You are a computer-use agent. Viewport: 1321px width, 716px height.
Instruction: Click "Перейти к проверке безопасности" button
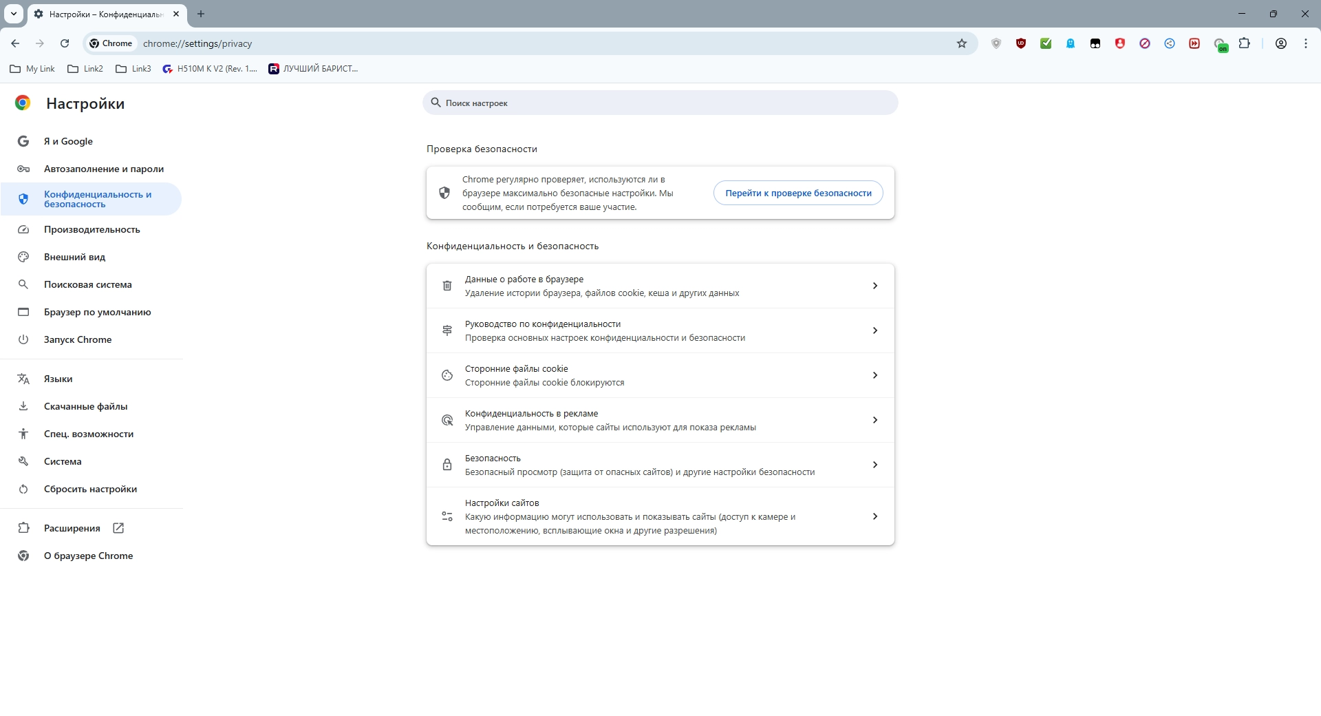(x=798, y=193)
